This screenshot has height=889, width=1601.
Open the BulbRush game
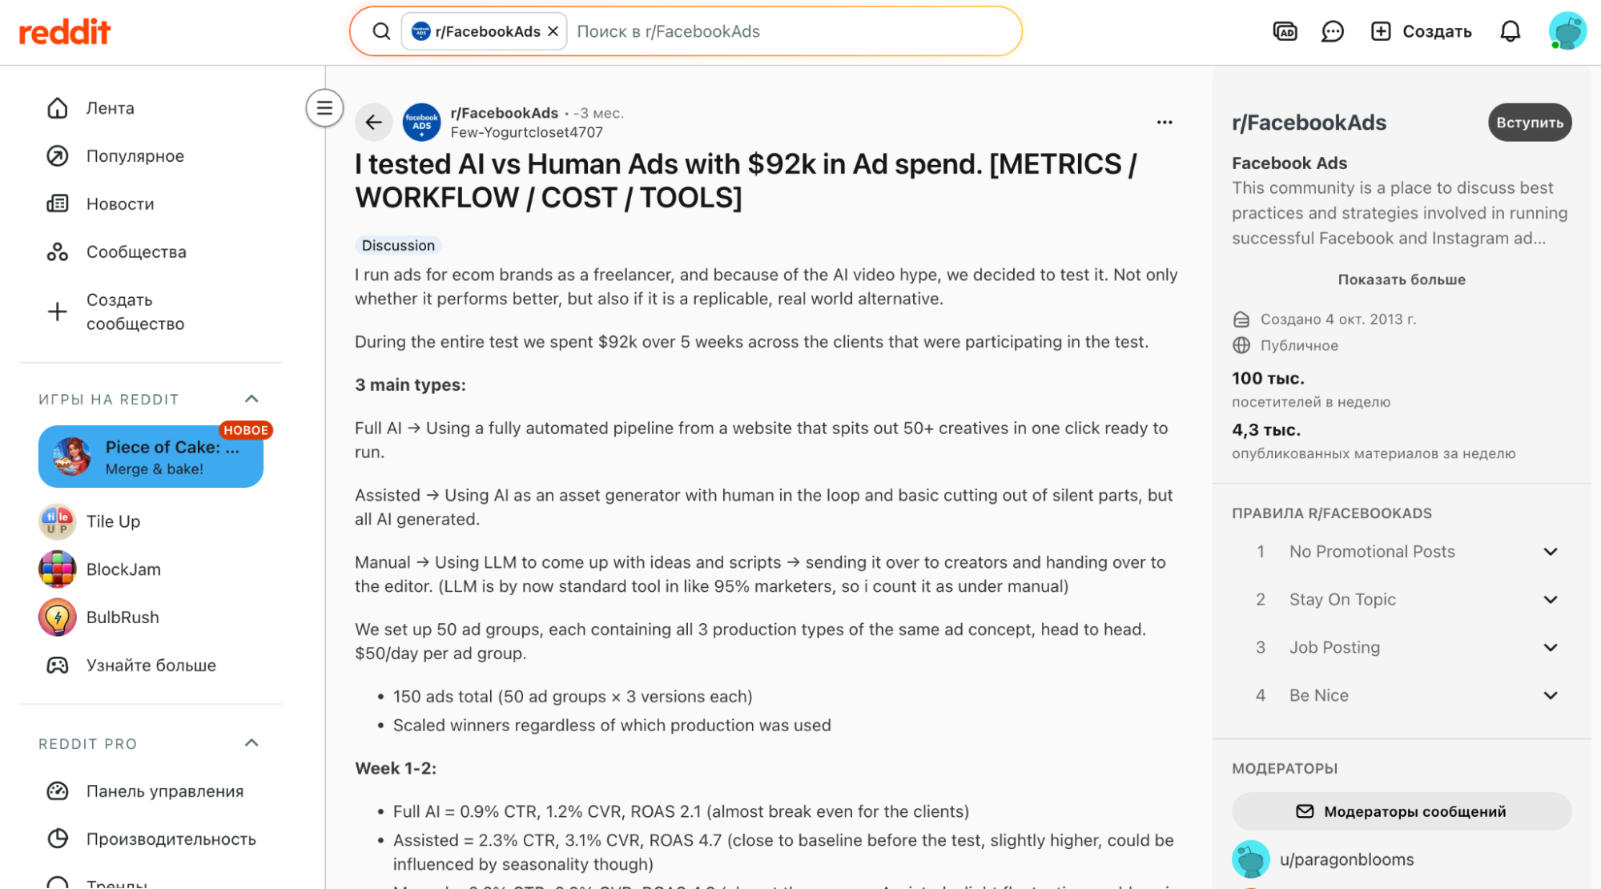point(151,617)
